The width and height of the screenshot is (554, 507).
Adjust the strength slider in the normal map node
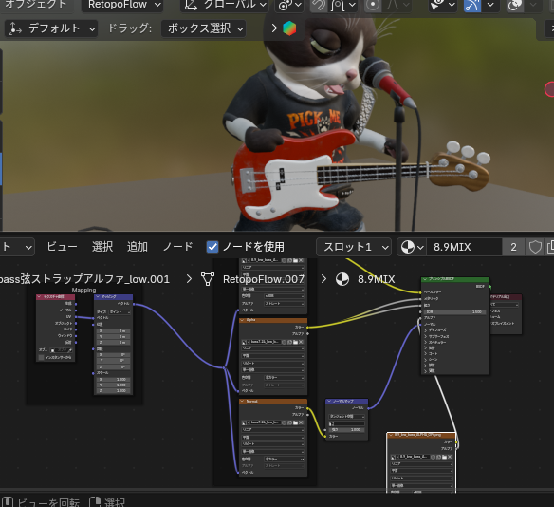(x=346, y=429)
